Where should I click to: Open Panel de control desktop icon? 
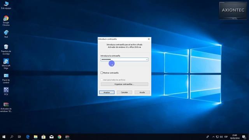pos(6,79)
